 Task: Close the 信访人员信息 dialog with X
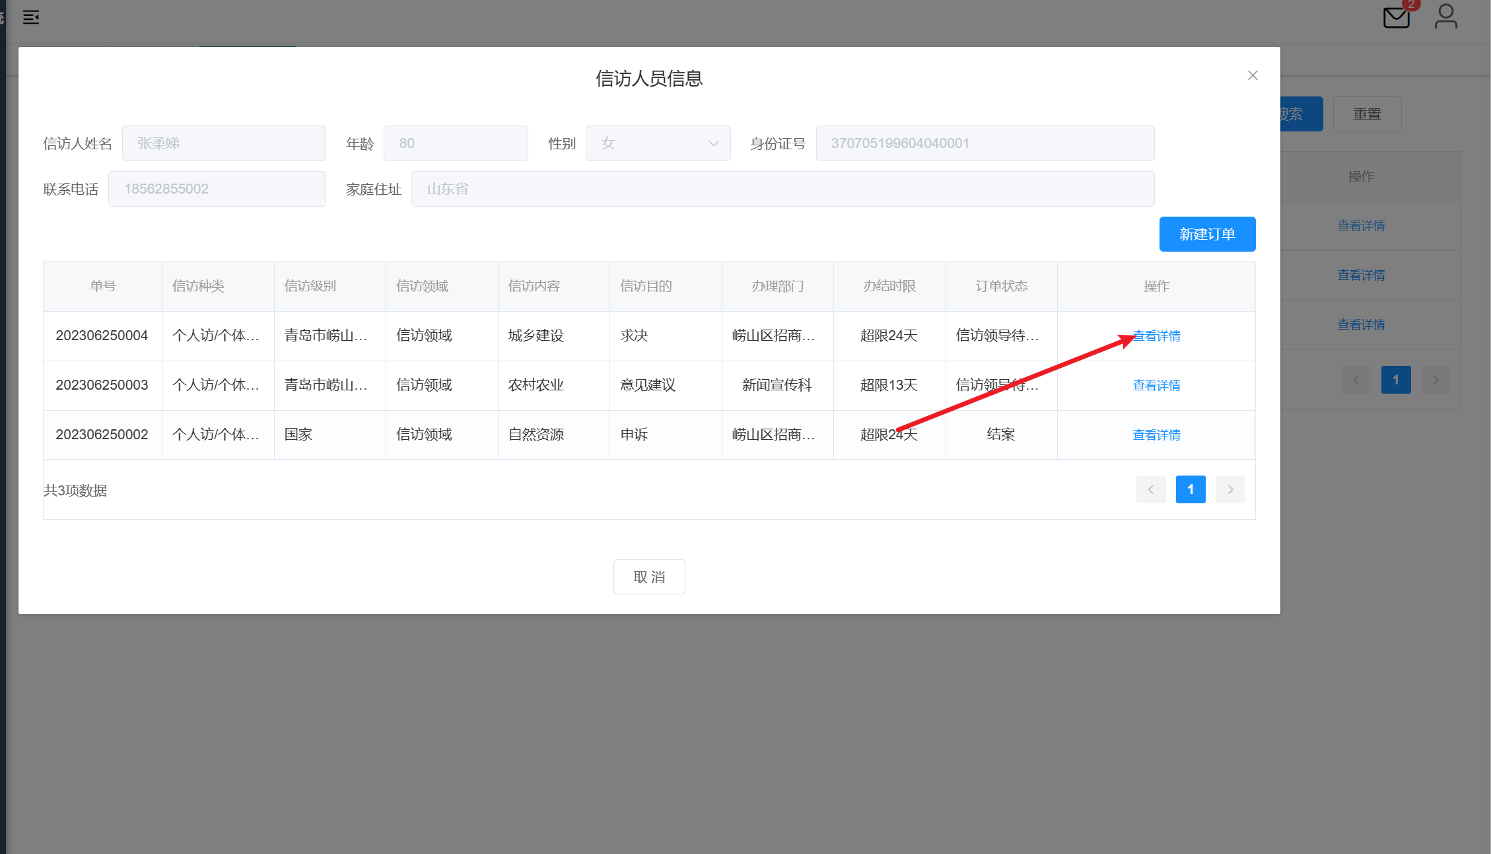[1253, 75]
